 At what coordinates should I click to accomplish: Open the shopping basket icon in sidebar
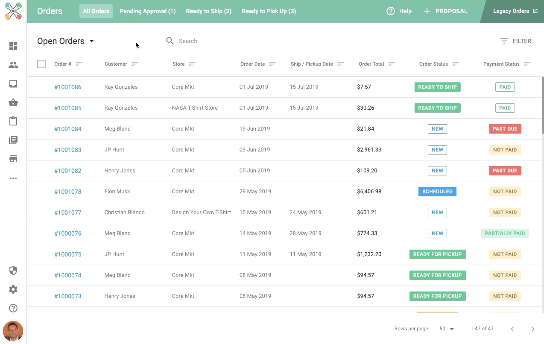(x=13, y=102)
